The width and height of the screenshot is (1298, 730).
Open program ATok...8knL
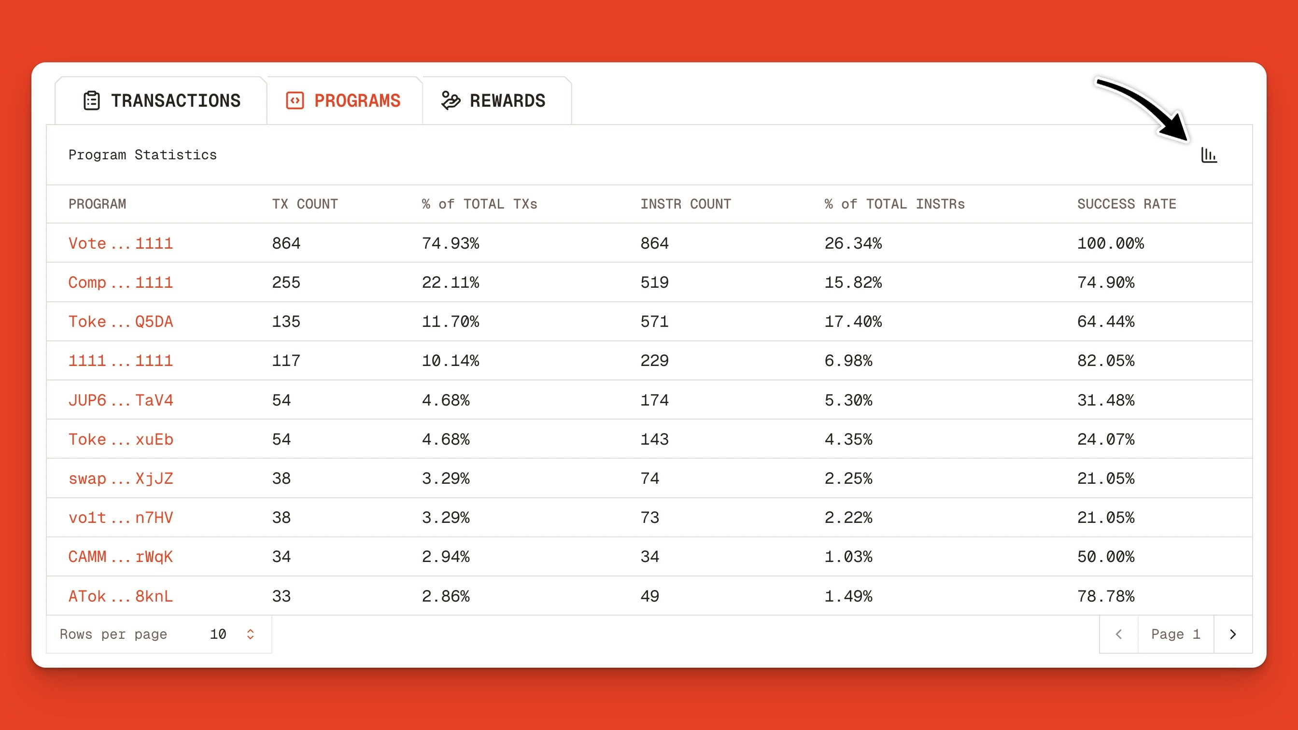pyautogui.click(x=120, y=596)
